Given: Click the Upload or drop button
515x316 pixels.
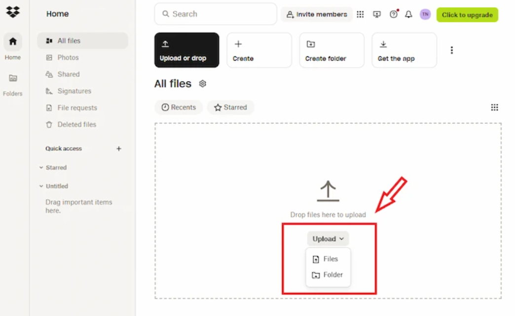Looking at the screenshot, I should (187, 50).
